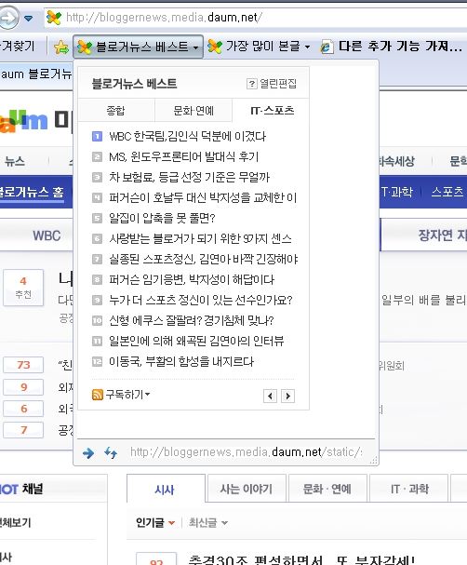
Task: Switch to the 문화·연예 tab in popup
Action: click(193, 110)
